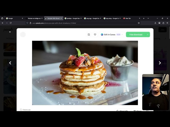Image resolution: width=170 pixels, height=127 pixels.
Task: Click the Pexels logo
Action: [8, 29]
